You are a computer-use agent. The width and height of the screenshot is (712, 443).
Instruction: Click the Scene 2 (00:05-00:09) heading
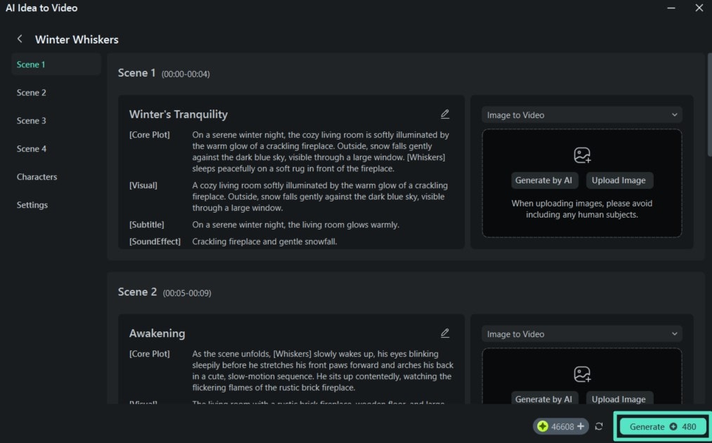coord(164,292)
